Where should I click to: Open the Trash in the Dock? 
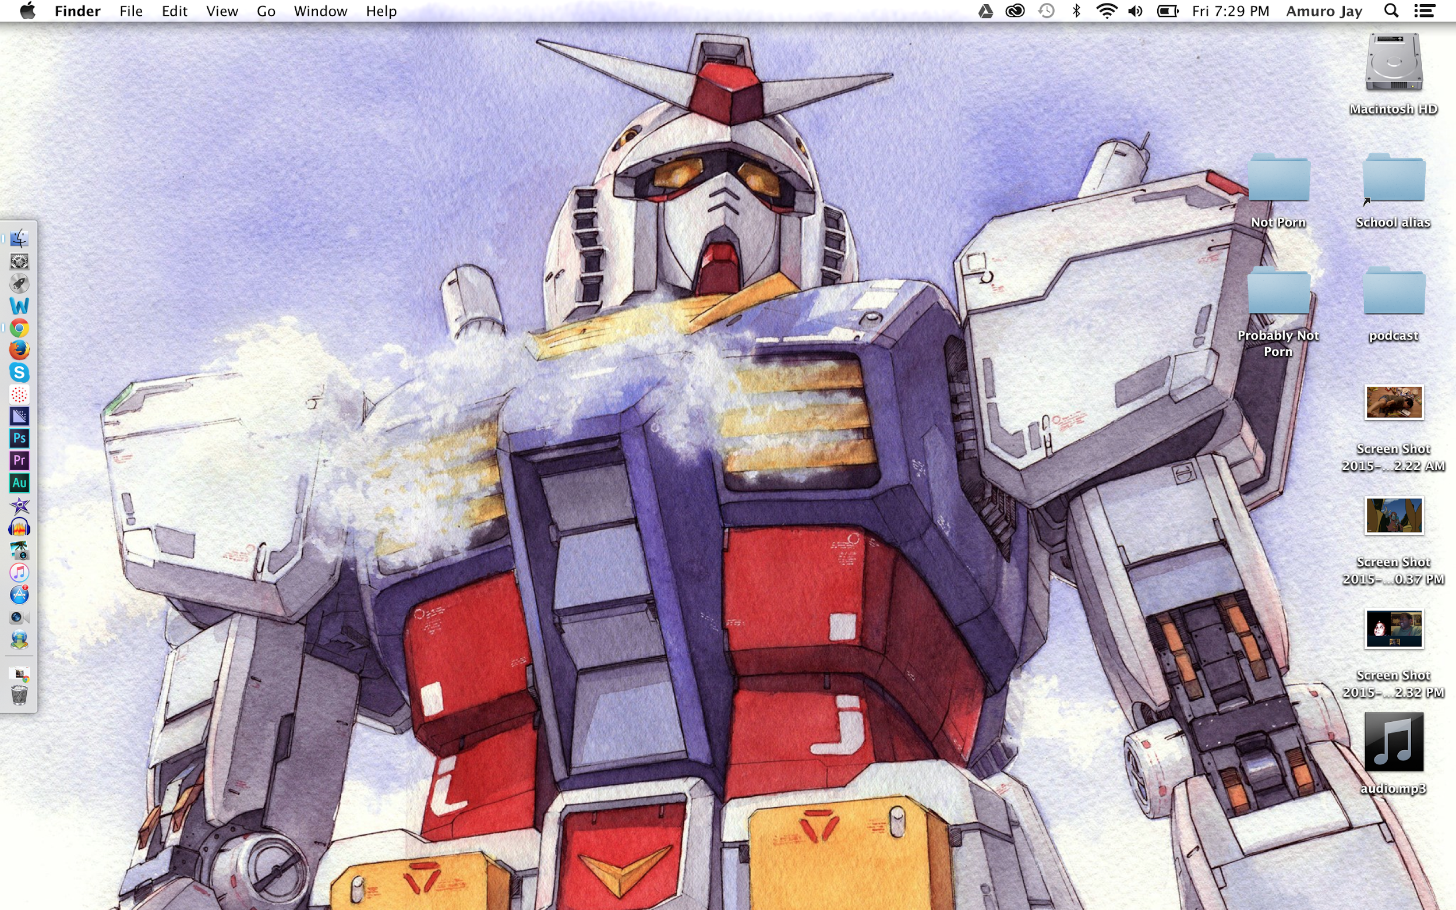[x=19, y=695]
